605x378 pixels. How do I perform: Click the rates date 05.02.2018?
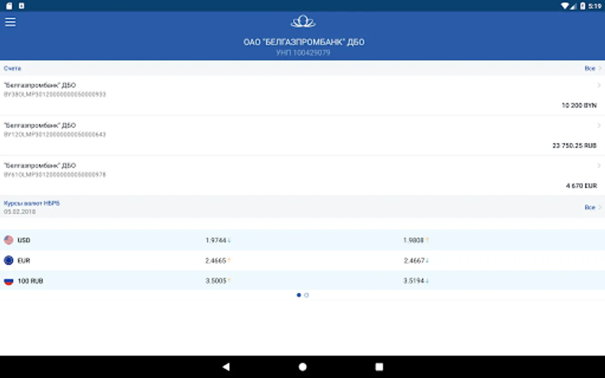[x=19, y=212]
